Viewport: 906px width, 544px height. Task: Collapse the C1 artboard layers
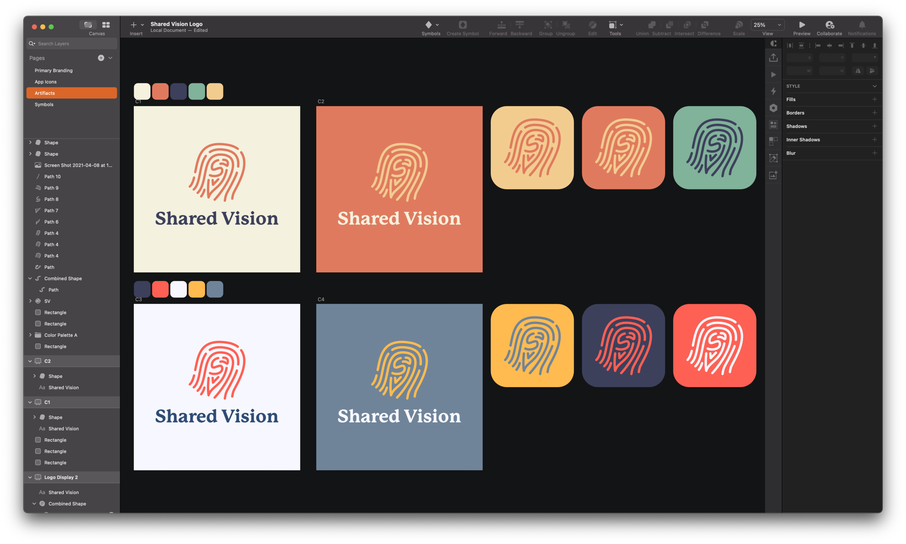30,402
